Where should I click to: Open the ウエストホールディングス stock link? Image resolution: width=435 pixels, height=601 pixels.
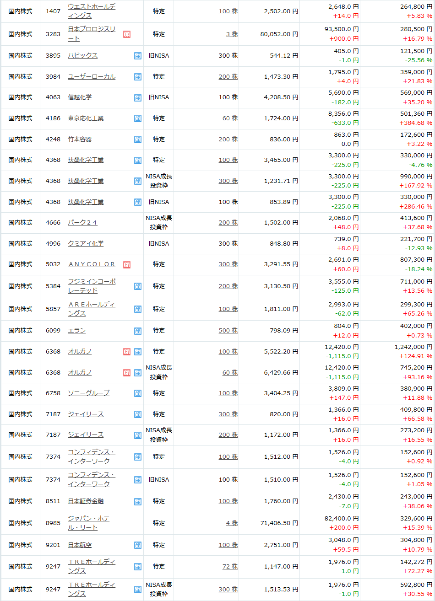tap(92, 11)
